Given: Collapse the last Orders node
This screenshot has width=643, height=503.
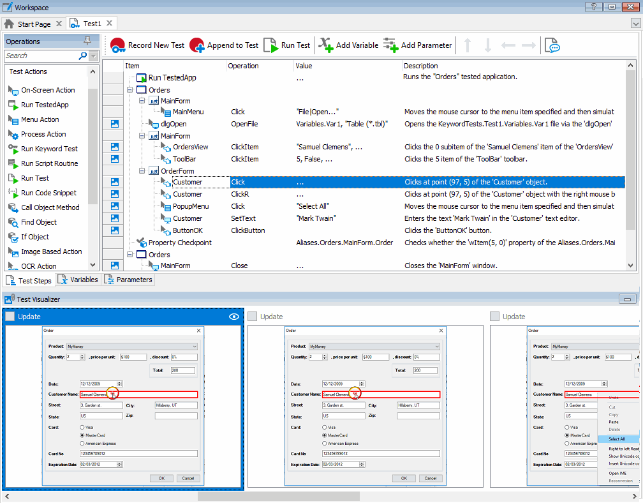Looking at the screenshot, I should coord(129,254).
